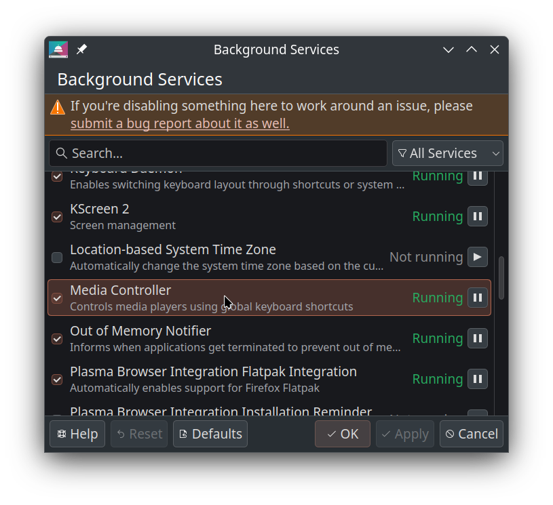Click the pin icon in title bar

[x=81, y=49]
